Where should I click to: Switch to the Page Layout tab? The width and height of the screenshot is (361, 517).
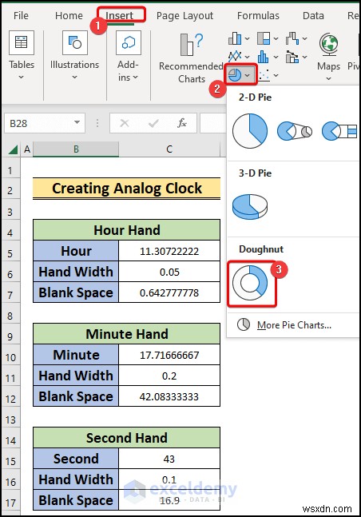[x=184, y=15]
